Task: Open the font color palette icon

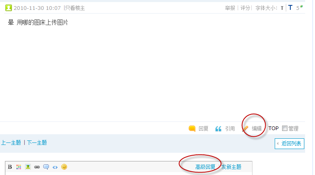Action: pyautogui.click(x=19, y=167)
